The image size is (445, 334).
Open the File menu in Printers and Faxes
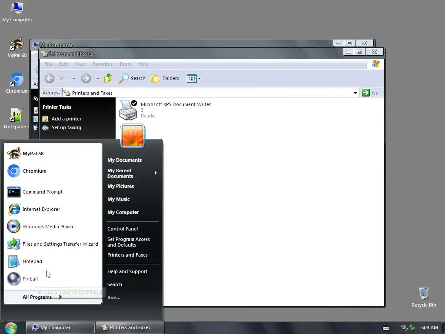[x=48, y=64]
